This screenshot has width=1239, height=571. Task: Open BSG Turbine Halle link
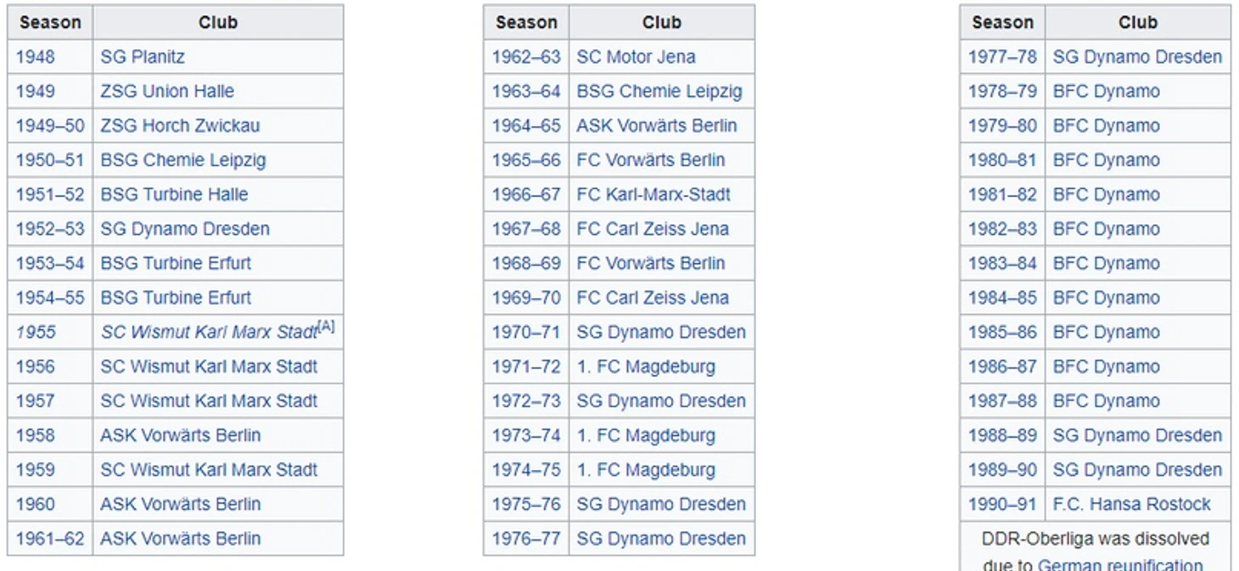click(x=174, y=194)
